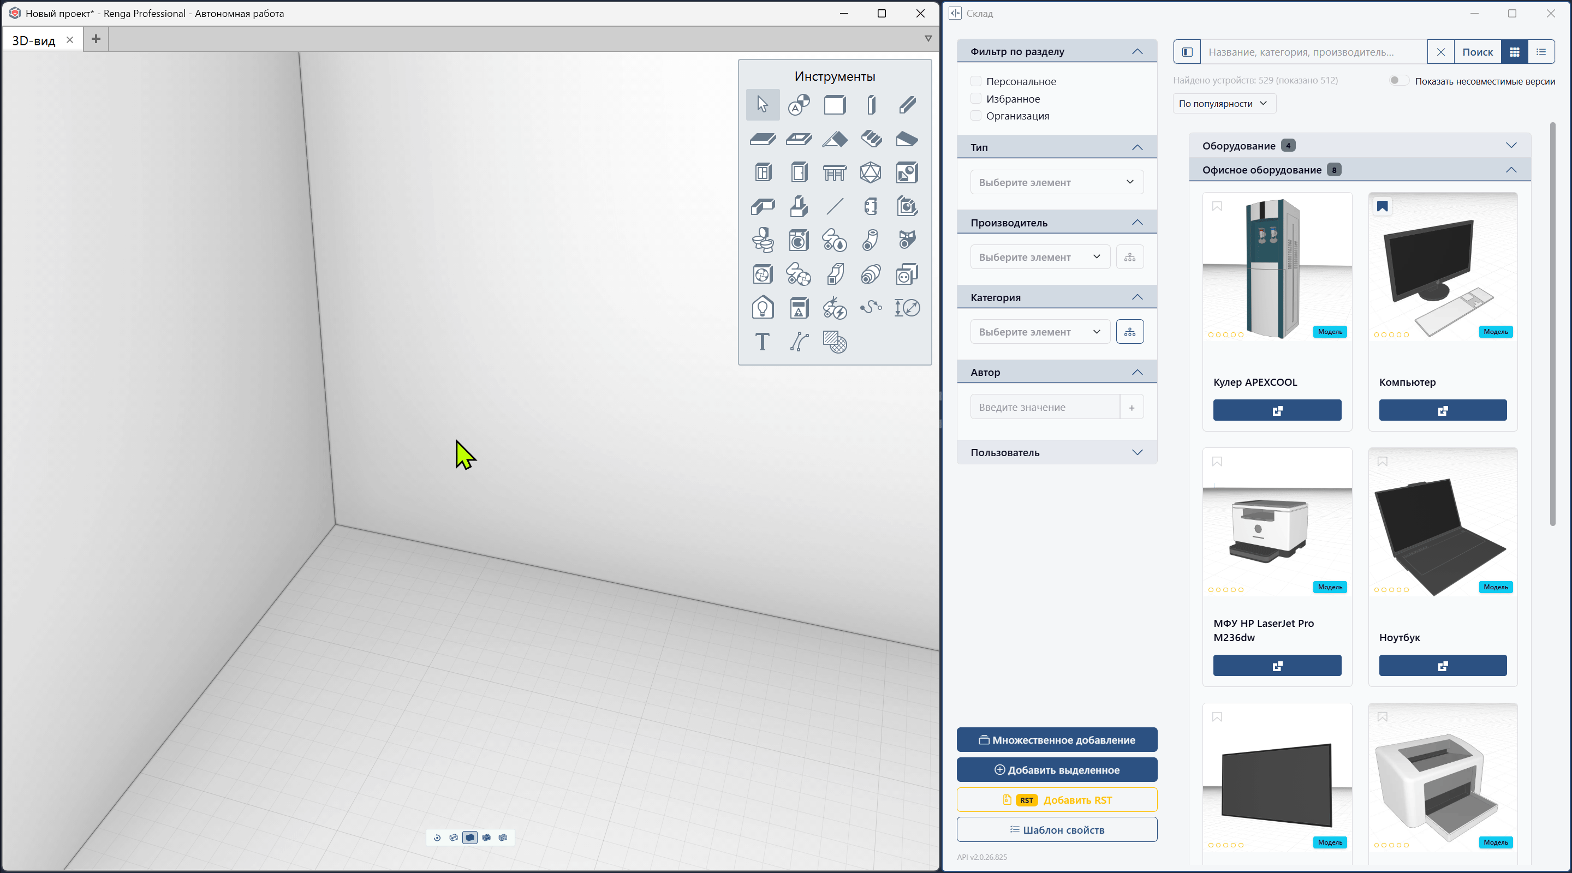The image size is (1572, 873).
Task: Check the Организация filter checkbox
Action: pyautogui.click(x=976, y=115)
